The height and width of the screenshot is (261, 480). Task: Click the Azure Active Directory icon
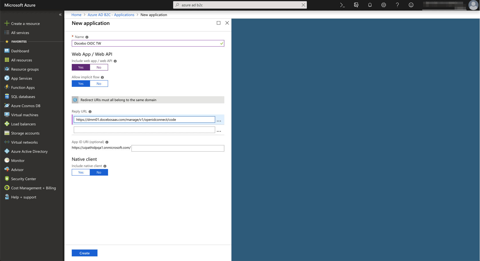(7, 151)
